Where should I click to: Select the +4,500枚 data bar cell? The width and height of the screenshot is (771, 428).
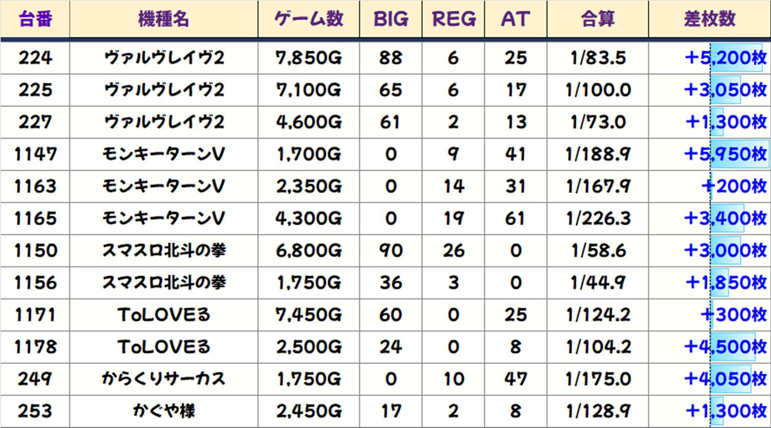(x=725, y=347)
